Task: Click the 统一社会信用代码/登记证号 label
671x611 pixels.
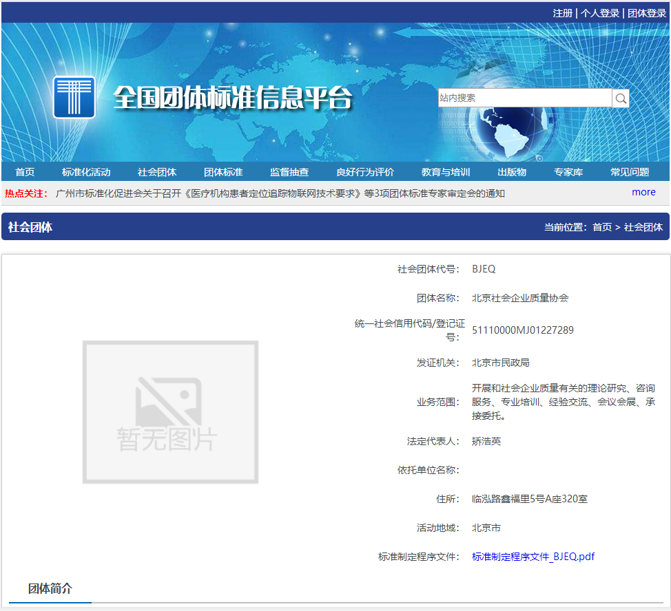Action: 409,330
